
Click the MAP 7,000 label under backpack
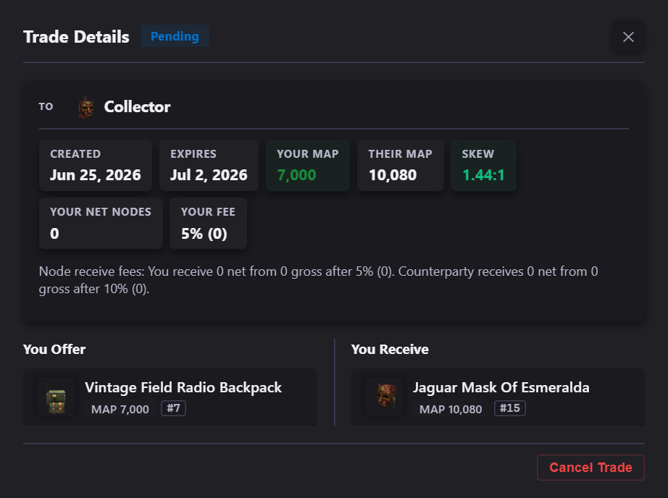click(x=120, y=410)
